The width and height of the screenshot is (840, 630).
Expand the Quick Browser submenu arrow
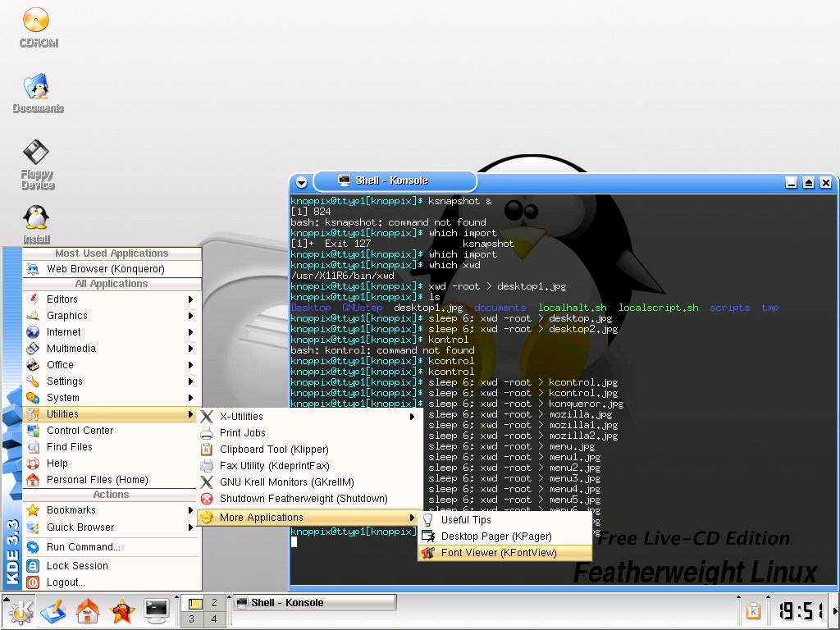click(x=190, y=527)
